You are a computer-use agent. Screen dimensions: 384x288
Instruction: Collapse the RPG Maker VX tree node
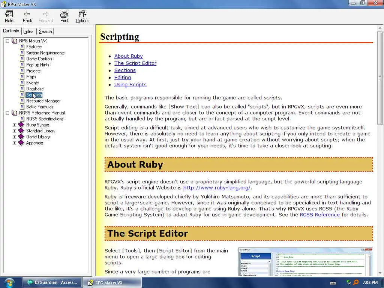pyautogui.click(x=7, y=41)
